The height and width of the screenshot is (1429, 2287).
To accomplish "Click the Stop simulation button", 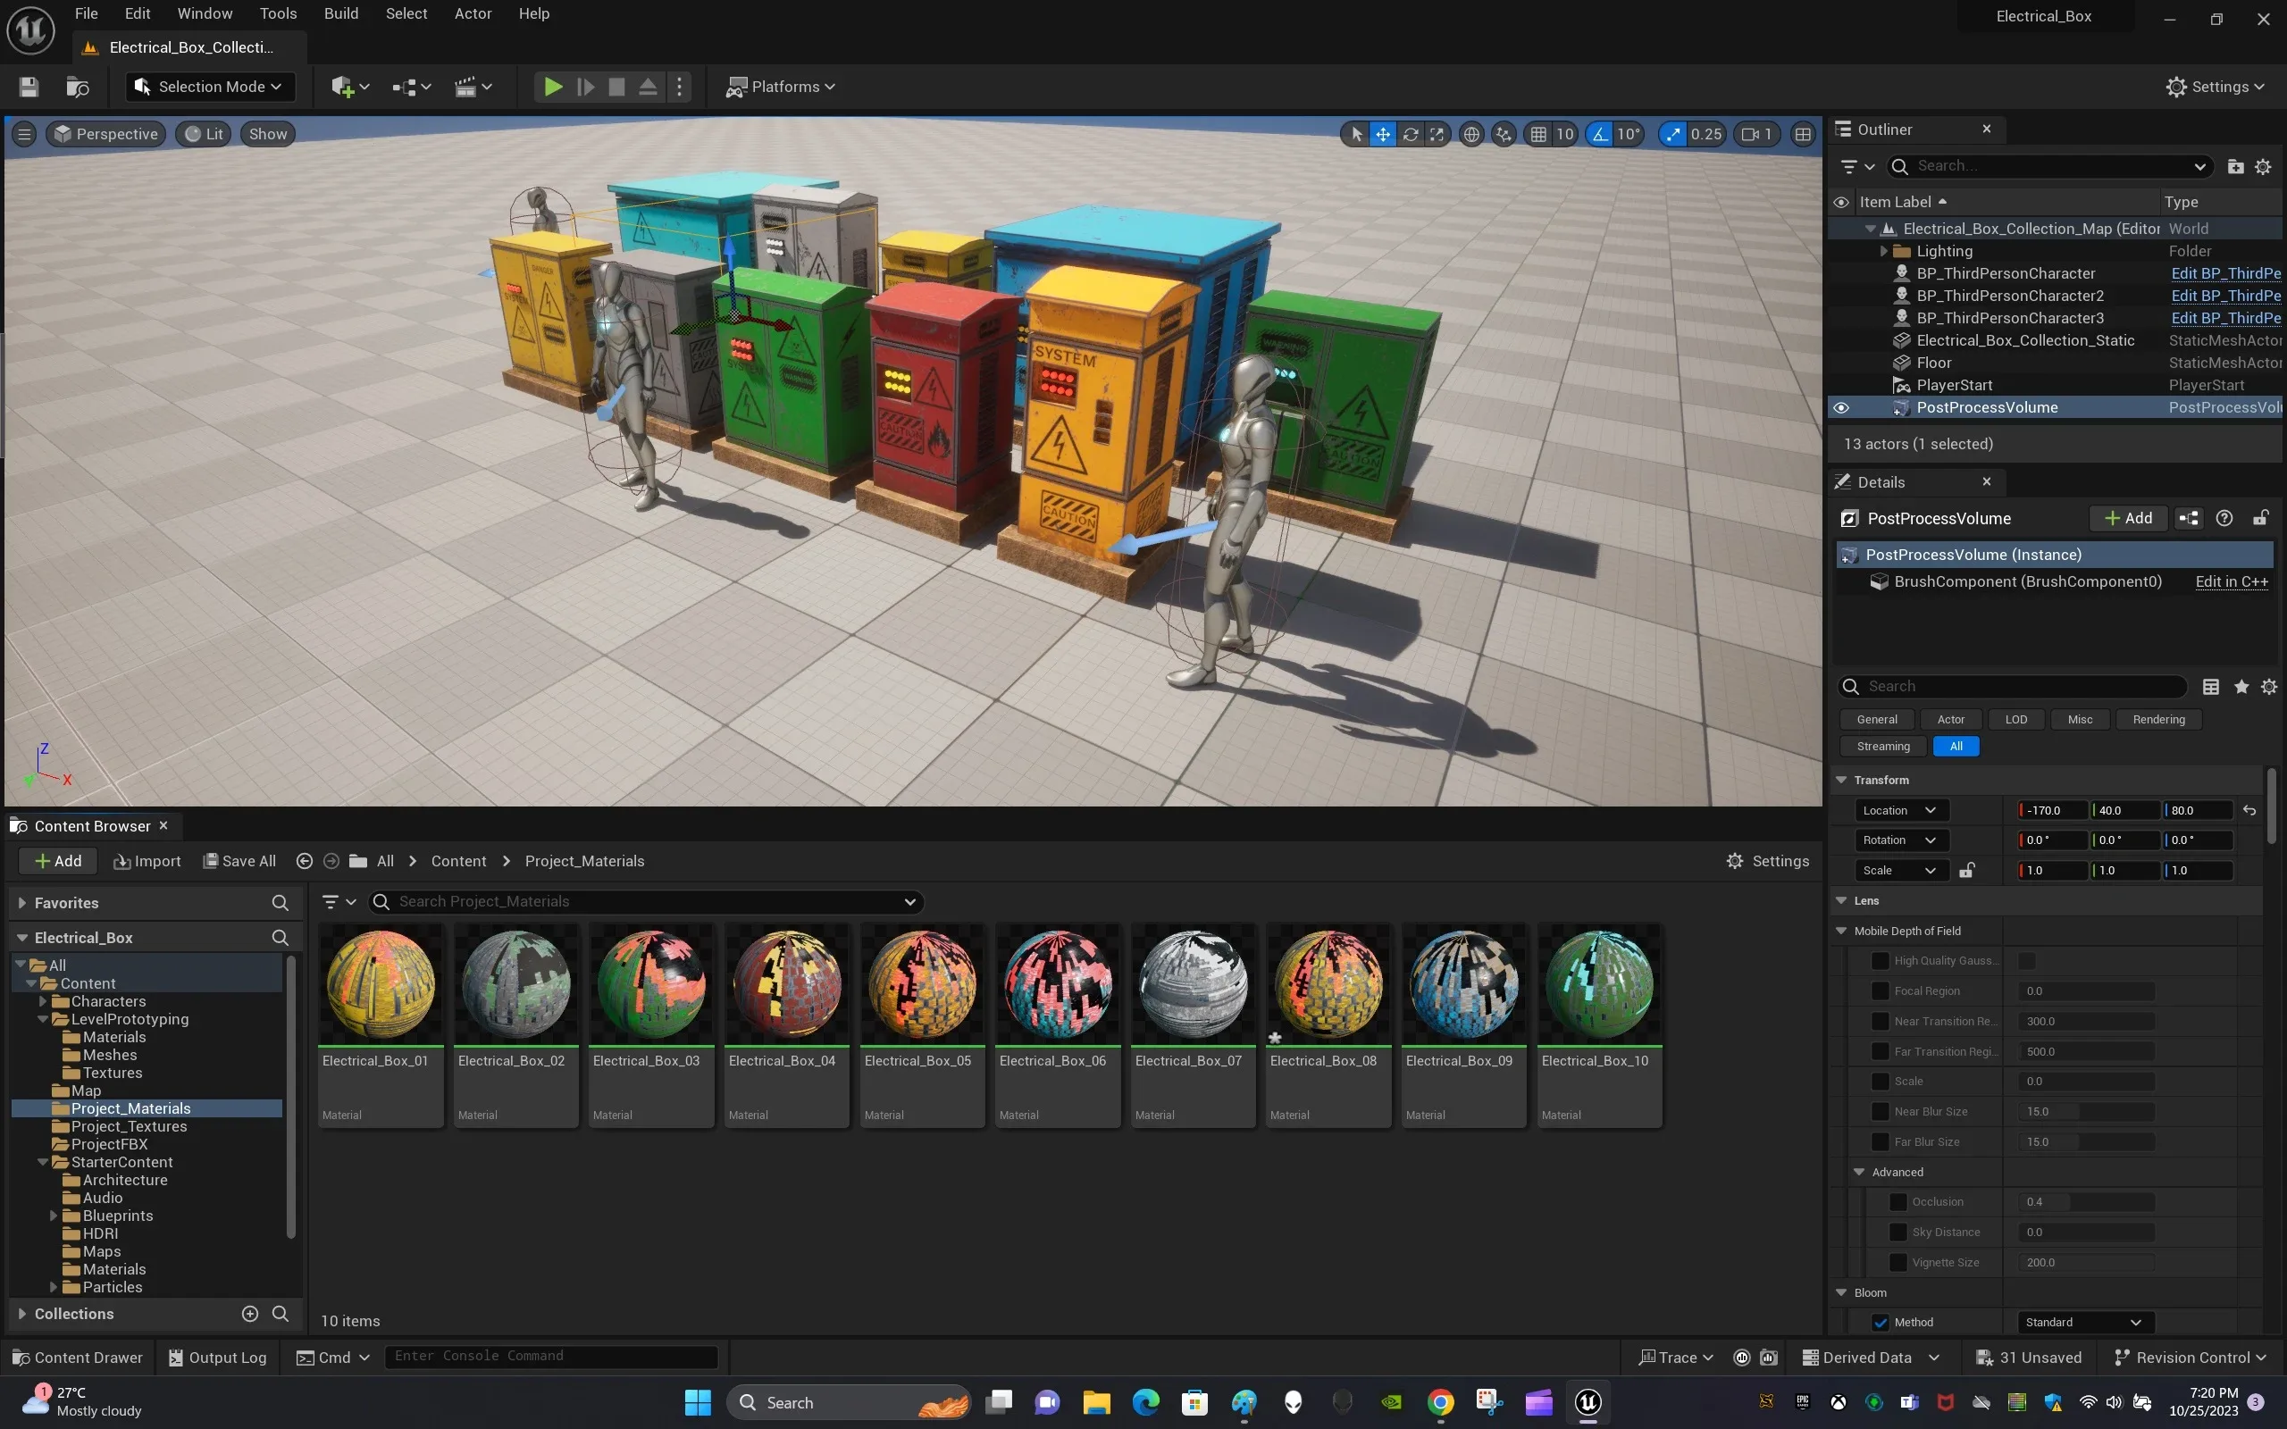I will click(616, 87).
